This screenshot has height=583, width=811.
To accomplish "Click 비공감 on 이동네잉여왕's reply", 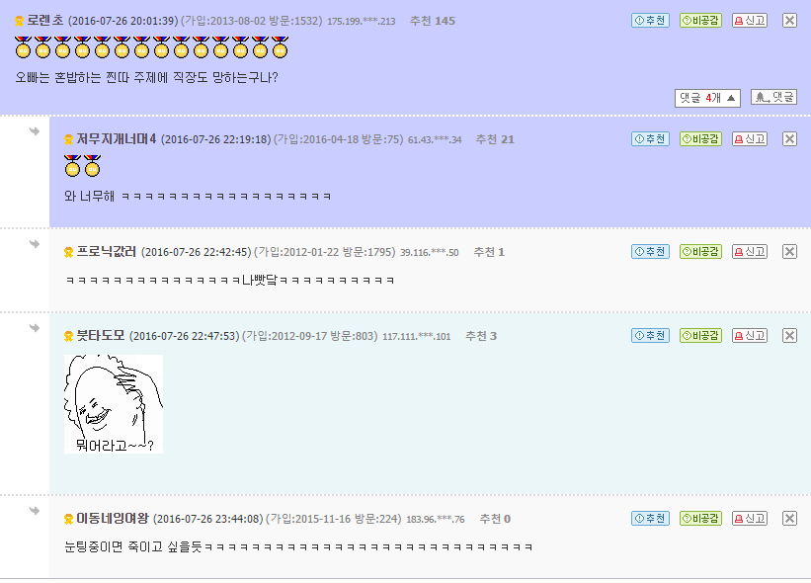I will click(700, 519).
